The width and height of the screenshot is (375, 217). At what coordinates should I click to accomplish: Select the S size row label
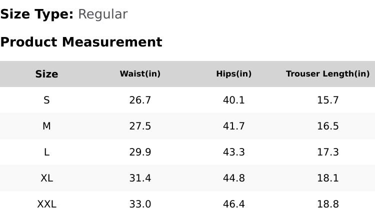pos(46,100)
